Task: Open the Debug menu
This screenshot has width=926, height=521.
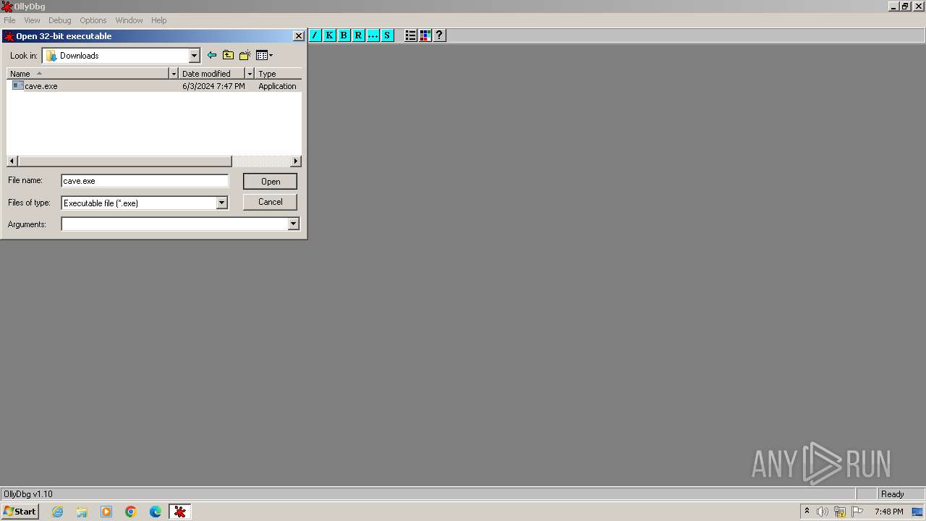Action: [x=60, y=20]
